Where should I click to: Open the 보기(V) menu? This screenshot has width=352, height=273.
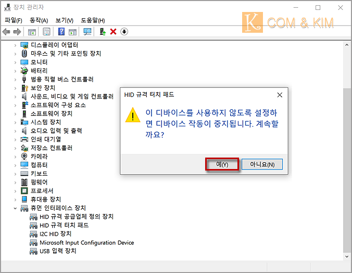point(65,20)
